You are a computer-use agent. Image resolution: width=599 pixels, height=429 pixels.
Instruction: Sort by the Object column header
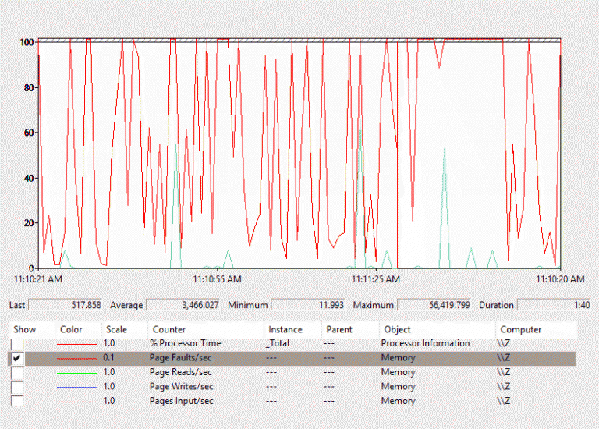pyautogui.click(x=397, y=329)
